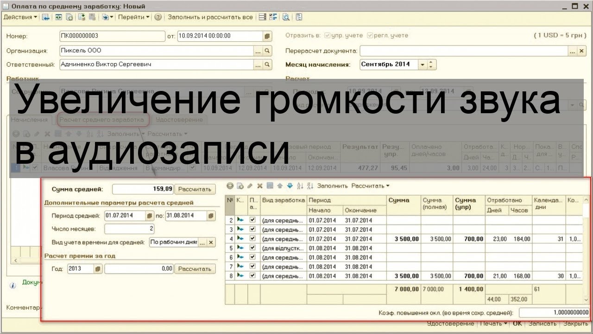The image size is (593, 334).
Task: Click the Сумма column header
Action: tap(403, 205)
